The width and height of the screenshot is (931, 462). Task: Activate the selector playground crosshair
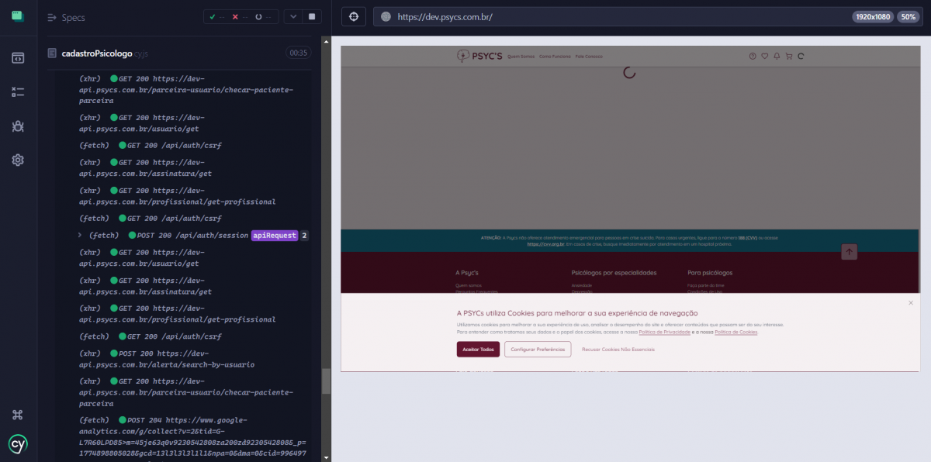tap(354, 16)
